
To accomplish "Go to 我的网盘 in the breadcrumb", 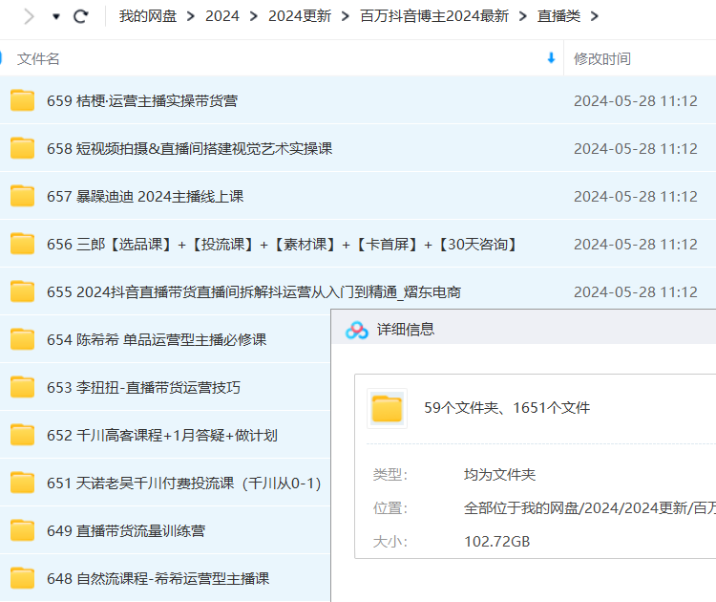I will coord(147,16).
